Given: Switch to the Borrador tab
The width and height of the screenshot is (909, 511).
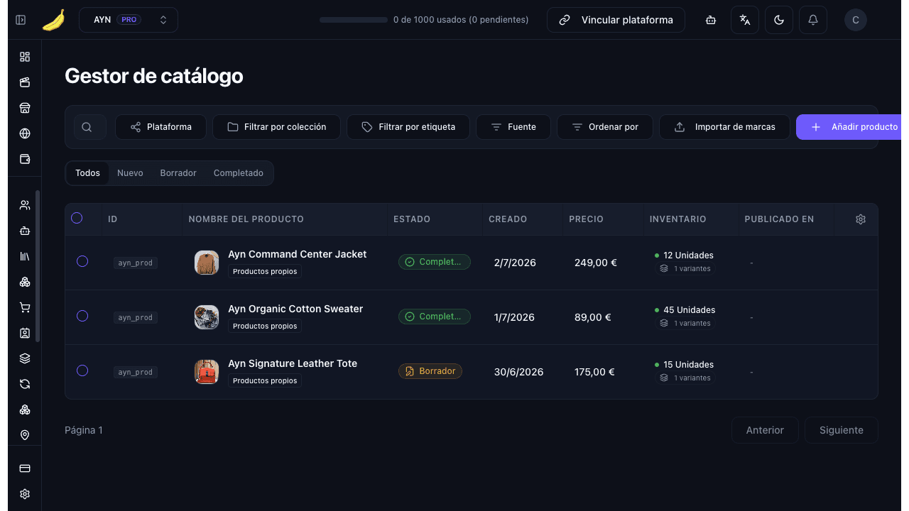Looking at the screenshot, I should point(178,173).
